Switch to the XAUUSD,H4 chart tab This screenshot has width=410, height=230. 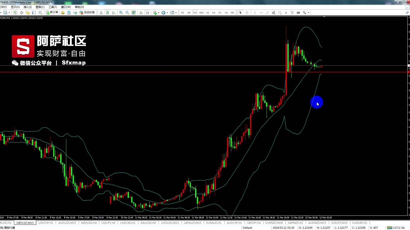[148, 223]
